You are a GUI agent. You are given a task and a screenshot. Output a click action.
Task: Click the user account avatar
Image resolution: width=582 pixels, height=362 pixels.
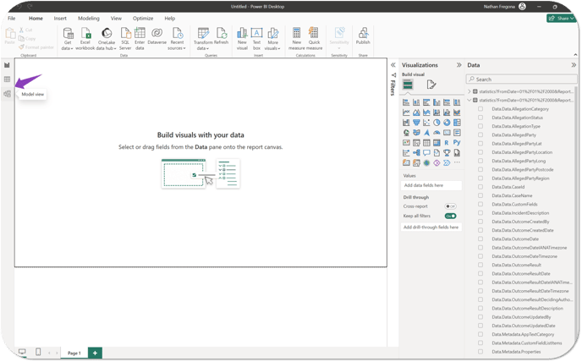522,6
